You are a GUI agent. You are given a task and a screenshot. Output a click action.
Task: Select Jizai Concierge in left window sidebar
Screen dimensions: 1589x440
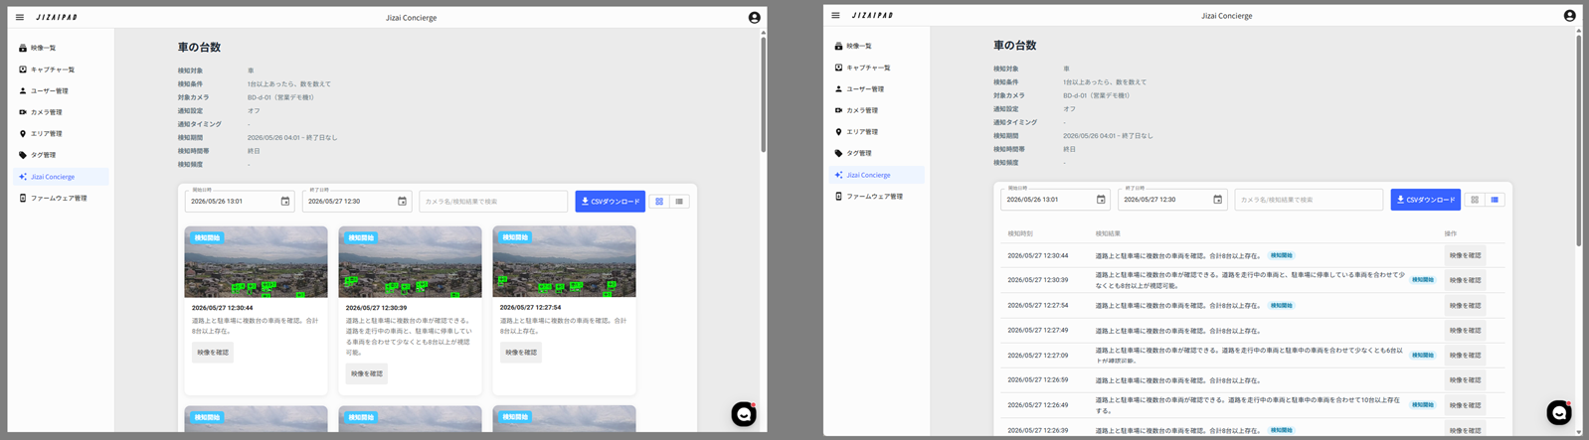[61, 177]
